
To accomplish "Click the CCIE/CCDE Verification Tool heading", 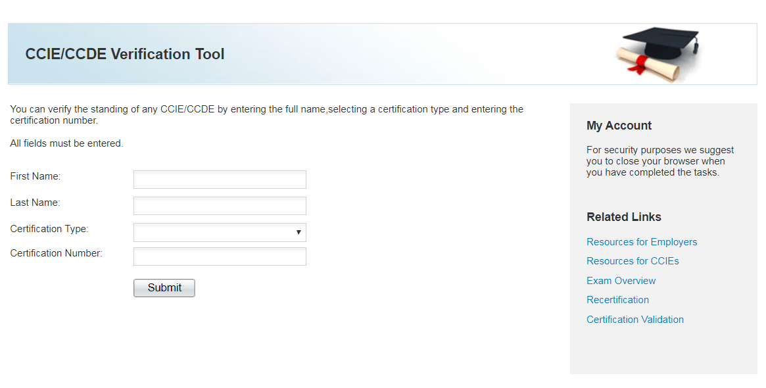I will point(125,54).
